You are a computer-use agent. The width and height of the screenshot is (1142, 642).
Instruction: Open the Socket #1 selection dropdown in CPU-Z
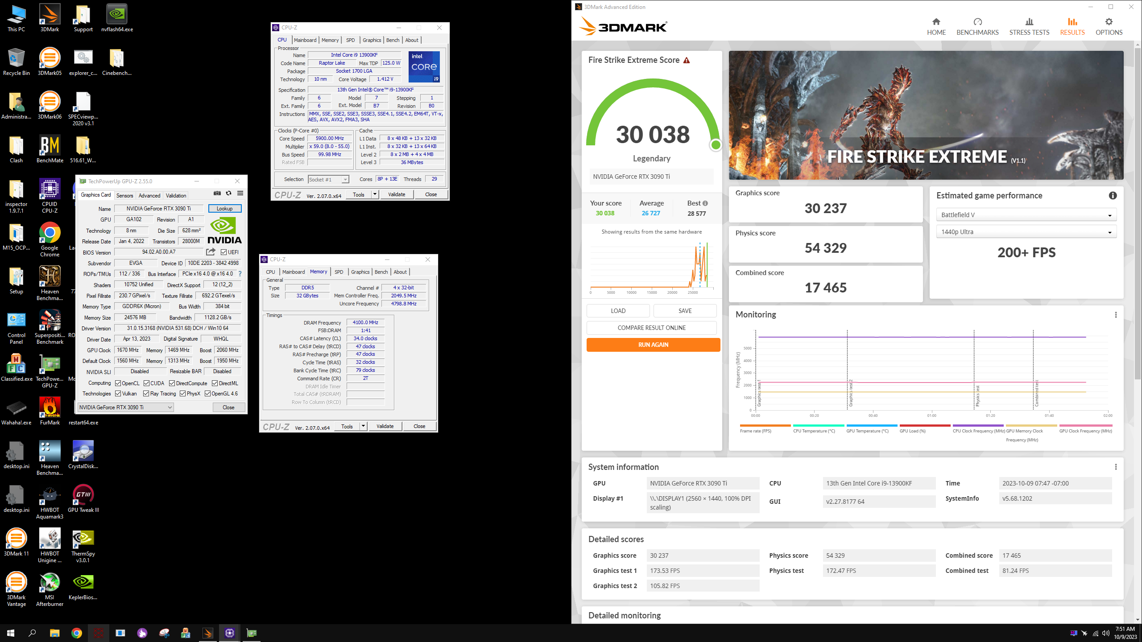(328, 179)
